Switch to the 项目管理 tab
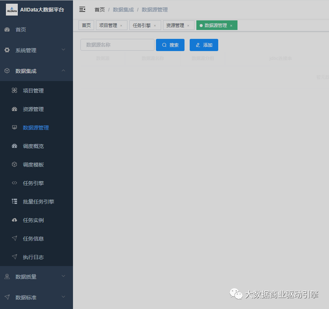This screenshot has height=309, width=329. (x=108, y=26)
